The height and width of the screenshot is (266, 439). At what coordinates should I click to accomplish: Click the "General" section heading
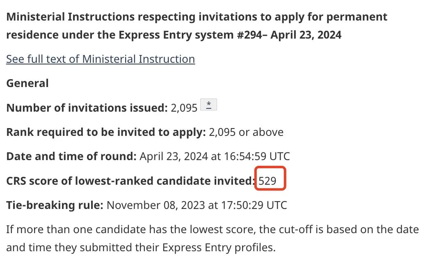click(x=27, y=83)
